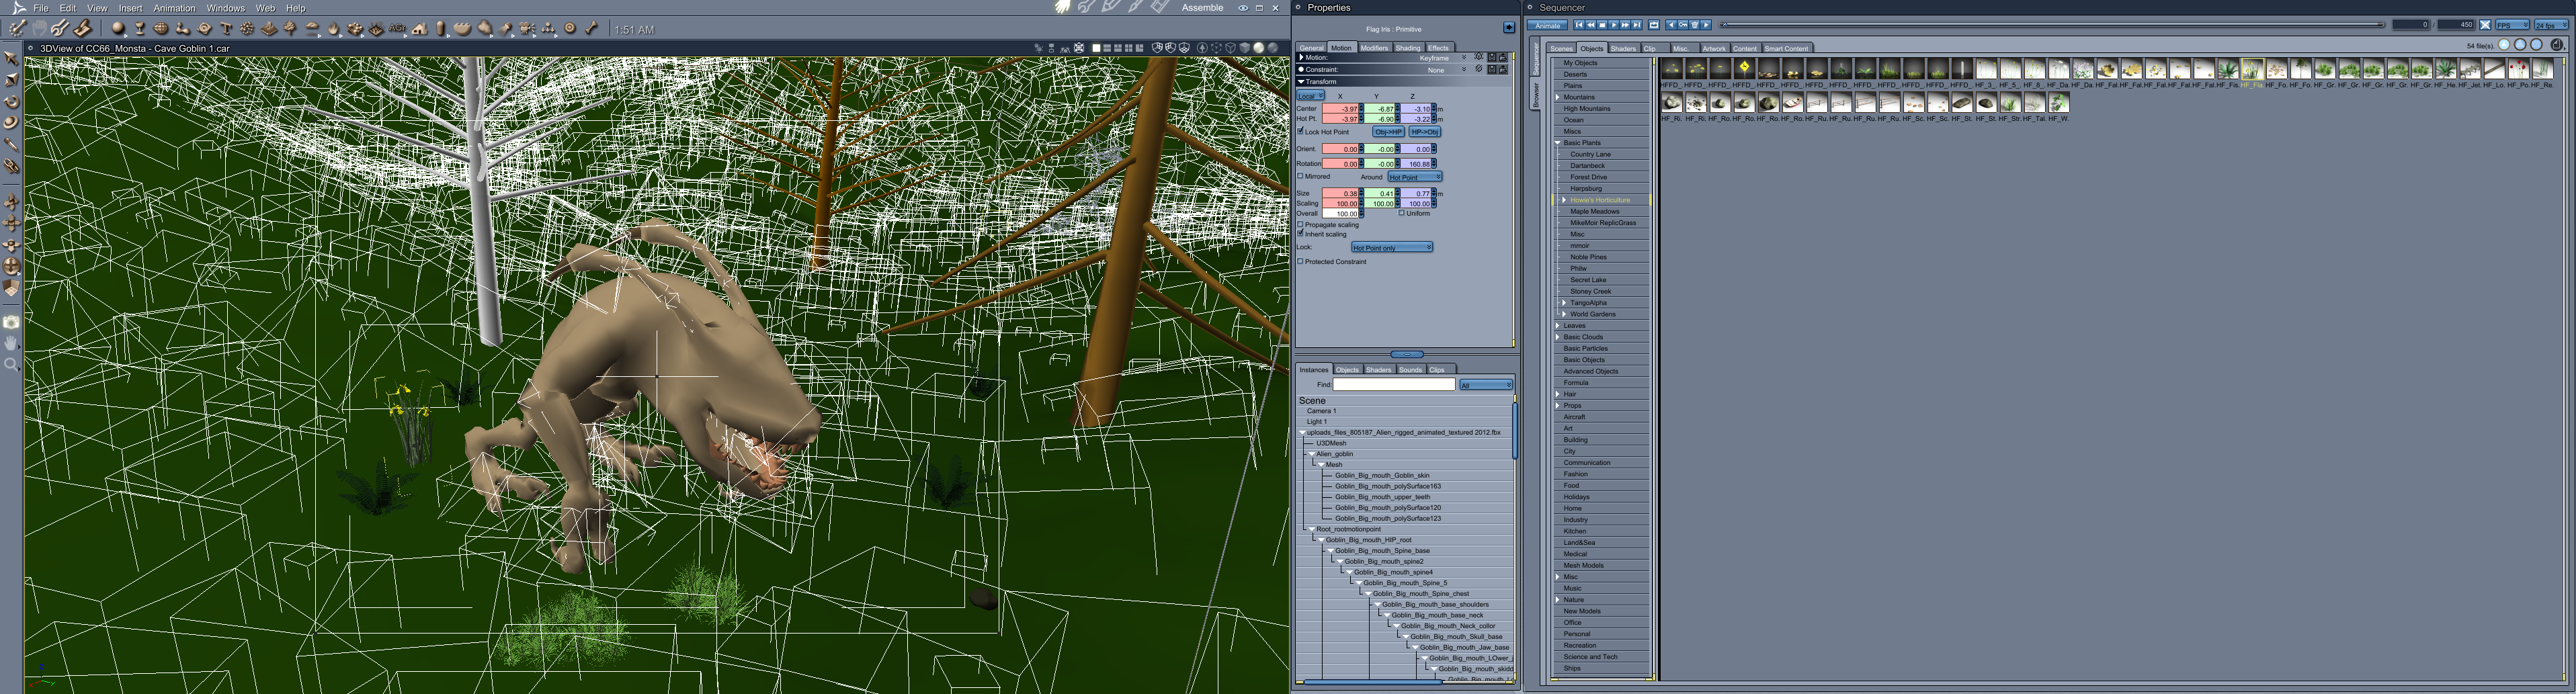Enable the Protected Constraint checkbox
This screenshot has width=2576, height=694.
pos(1301,261)
